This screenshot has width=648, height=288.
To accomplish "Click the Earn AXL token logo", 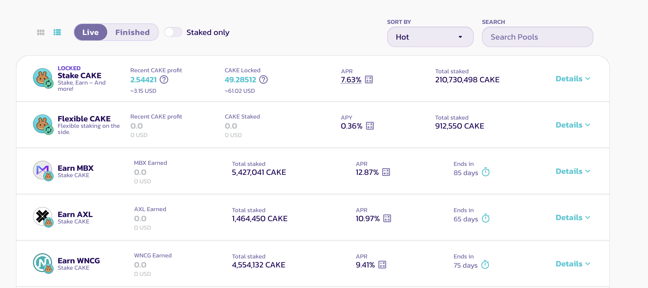I will coord(43,217).
